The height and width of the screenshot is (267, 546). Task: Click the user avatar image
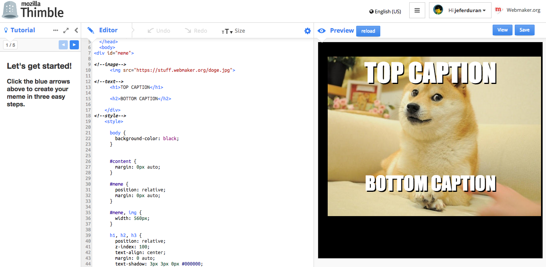click(x=438, y=10)
